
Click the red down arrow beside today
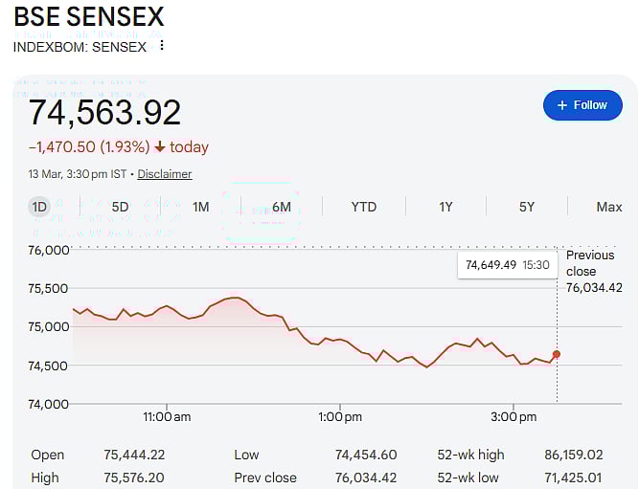(159, 147)
